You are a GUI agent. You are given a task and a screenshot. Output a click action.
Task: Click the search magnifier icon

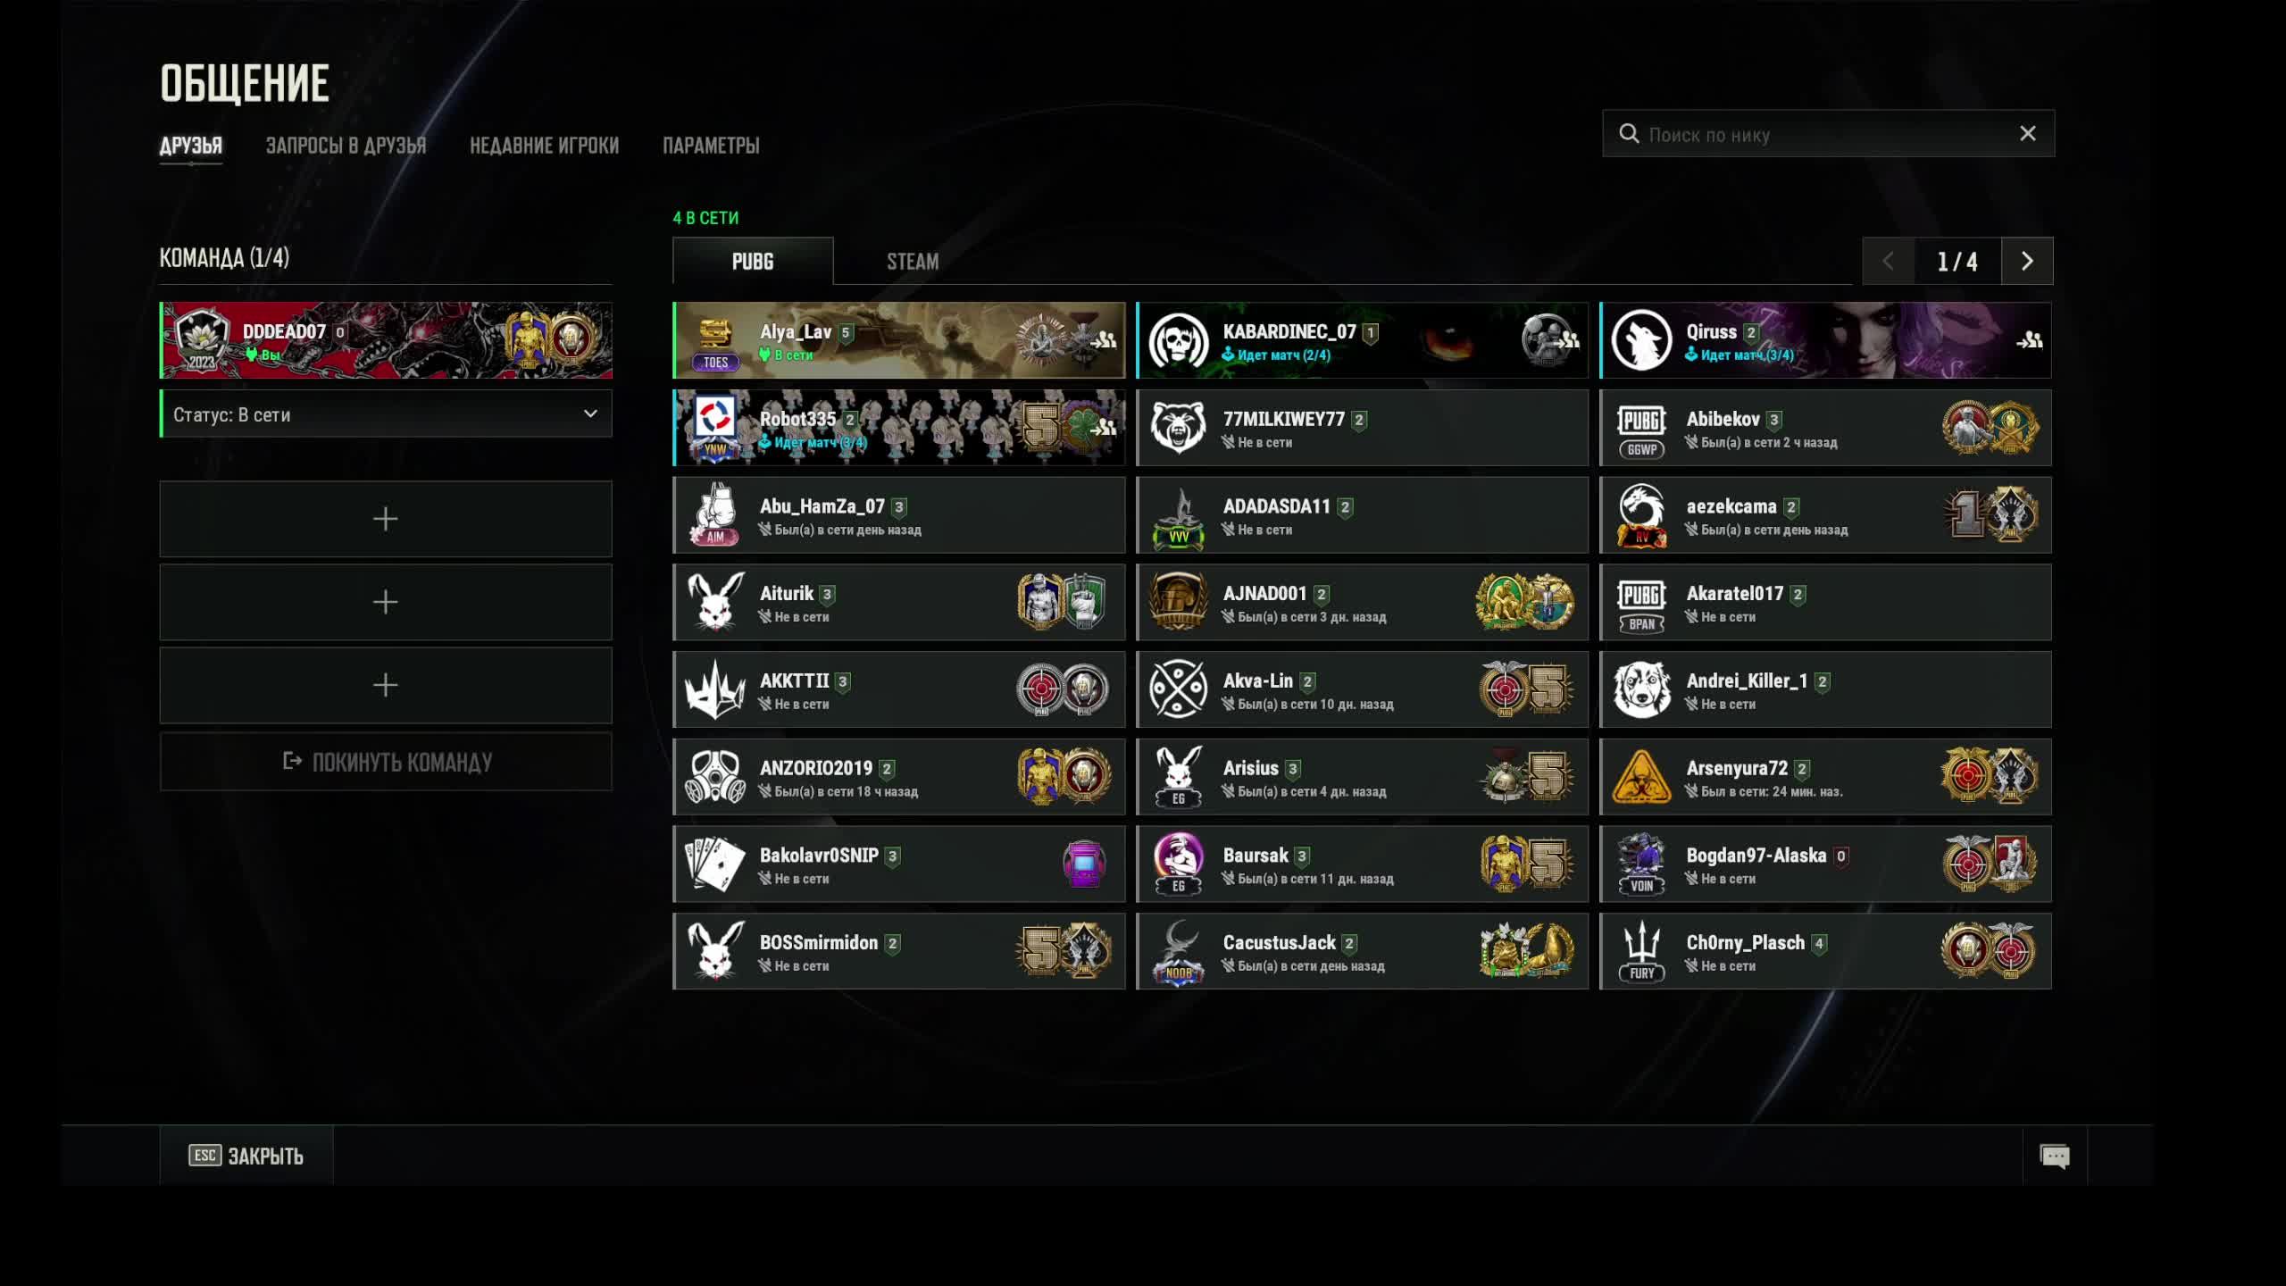coord(1629,134)
